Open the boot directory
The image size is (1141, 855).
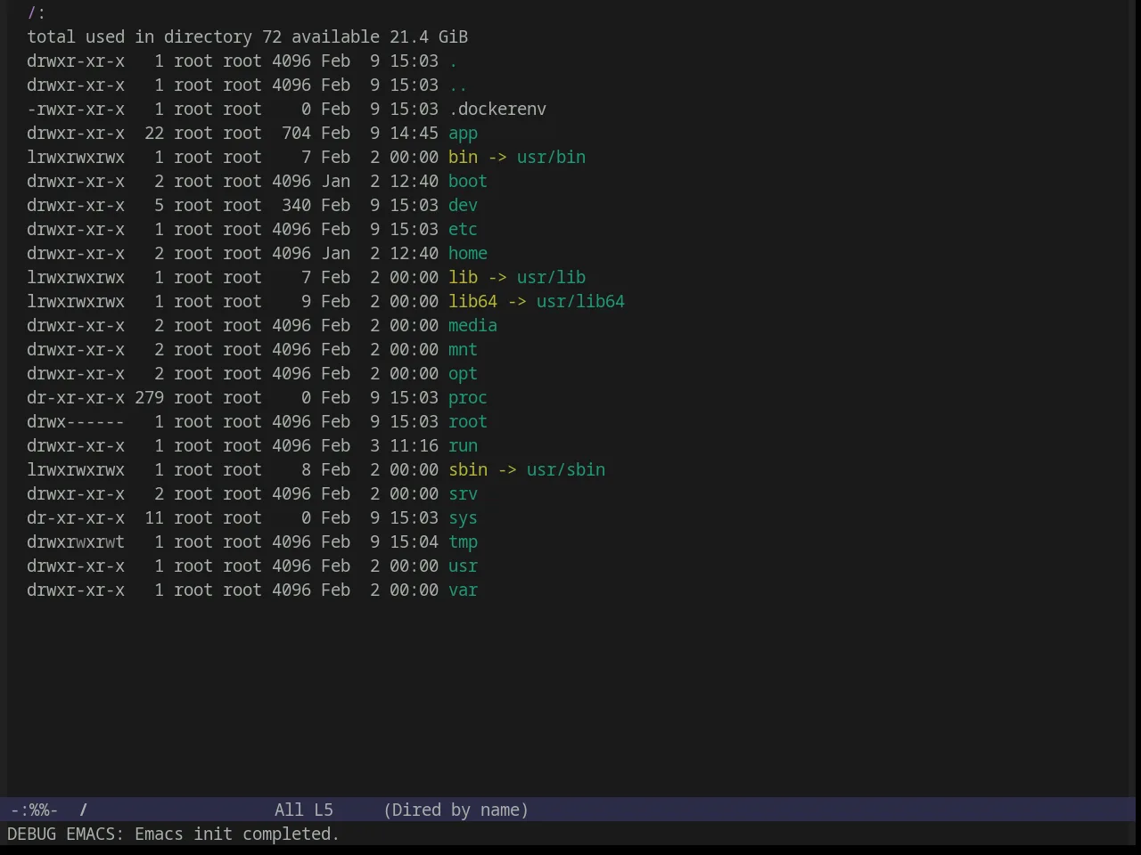[x=468, y=181]
